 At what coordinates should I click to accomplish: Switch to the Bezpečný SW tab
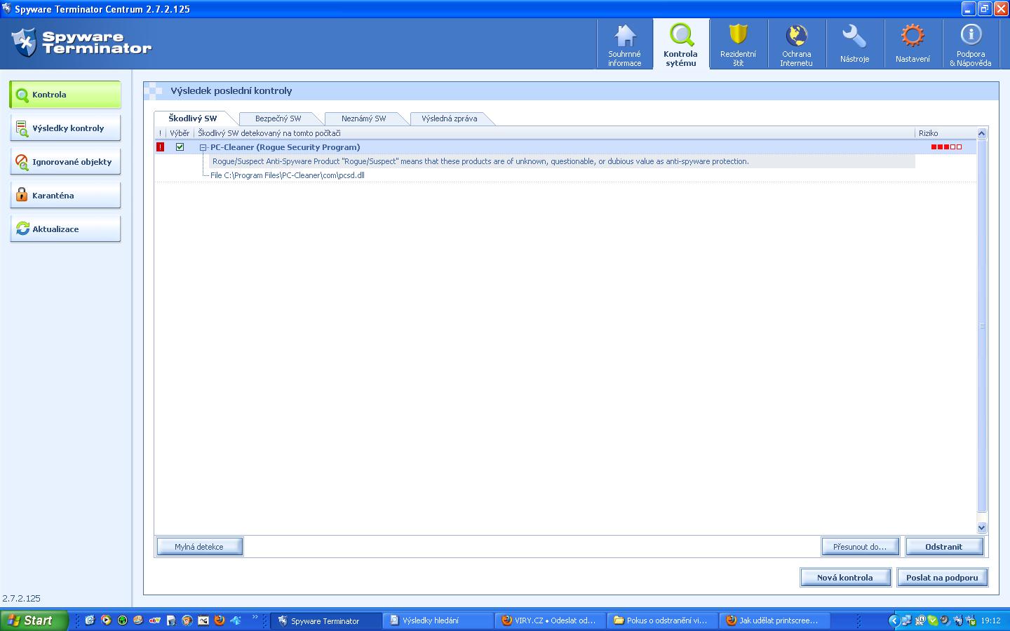[x=278, y=118]
